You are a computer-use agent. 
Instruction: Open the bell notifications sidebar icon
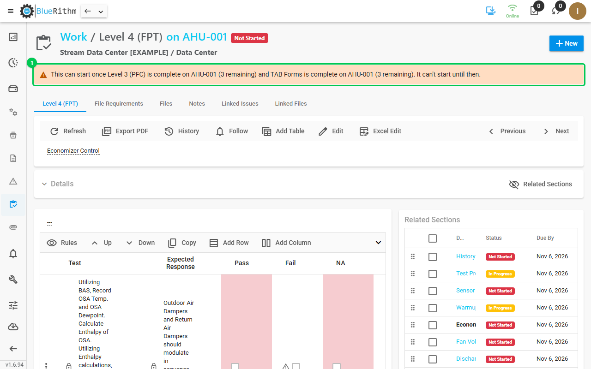(13, 253)
